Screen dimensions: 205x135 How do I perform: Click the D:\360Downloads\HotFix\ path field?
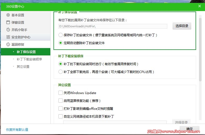pyautogui.click(x=113, y=26)
